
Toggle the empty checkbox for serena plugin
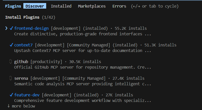11,78
